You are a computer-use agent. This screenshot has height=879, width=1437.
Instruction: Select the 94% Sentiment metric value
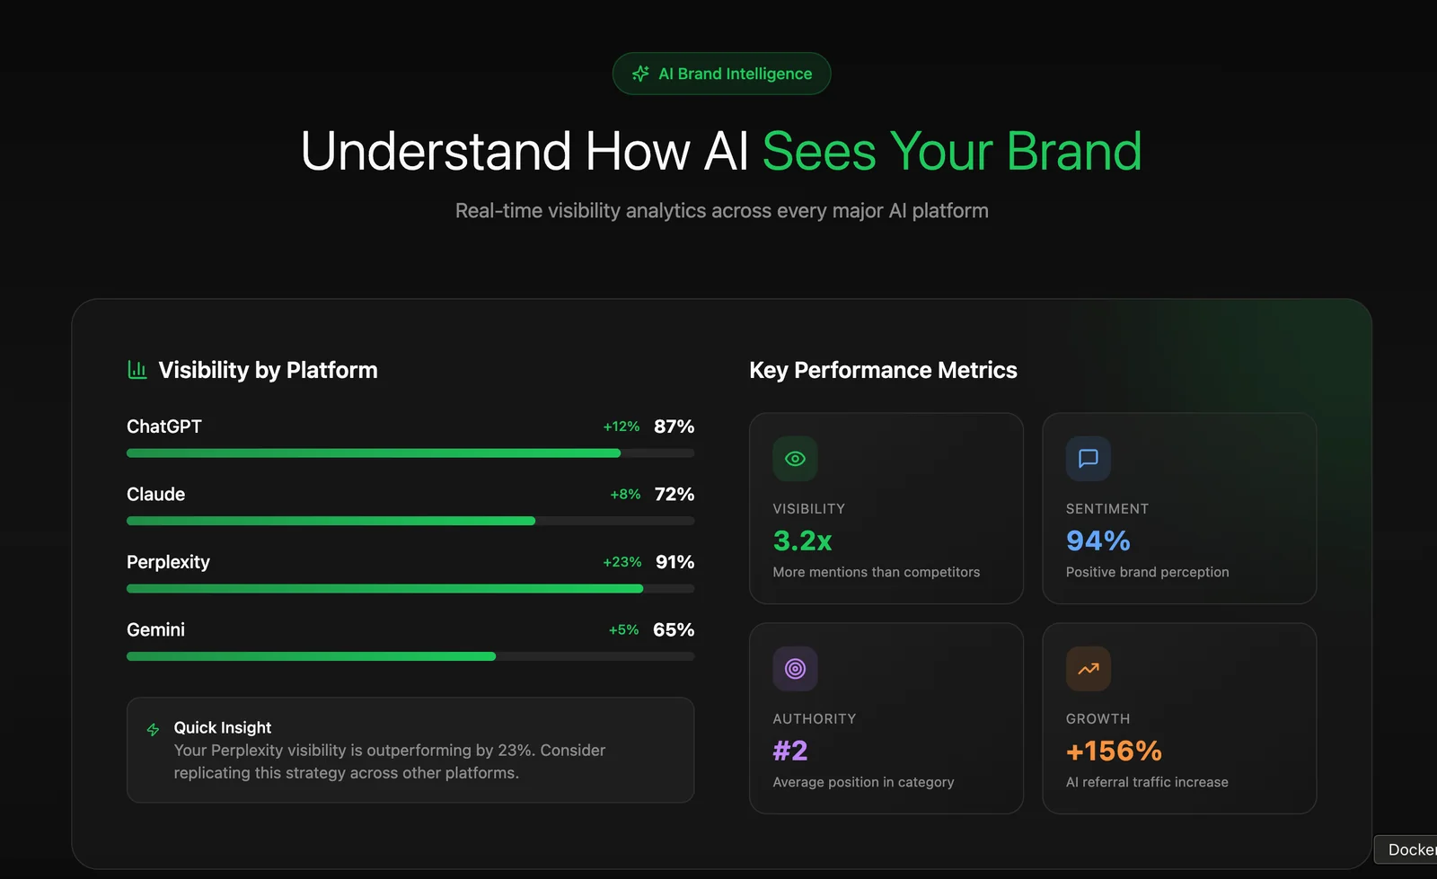tap(1098, 541)
